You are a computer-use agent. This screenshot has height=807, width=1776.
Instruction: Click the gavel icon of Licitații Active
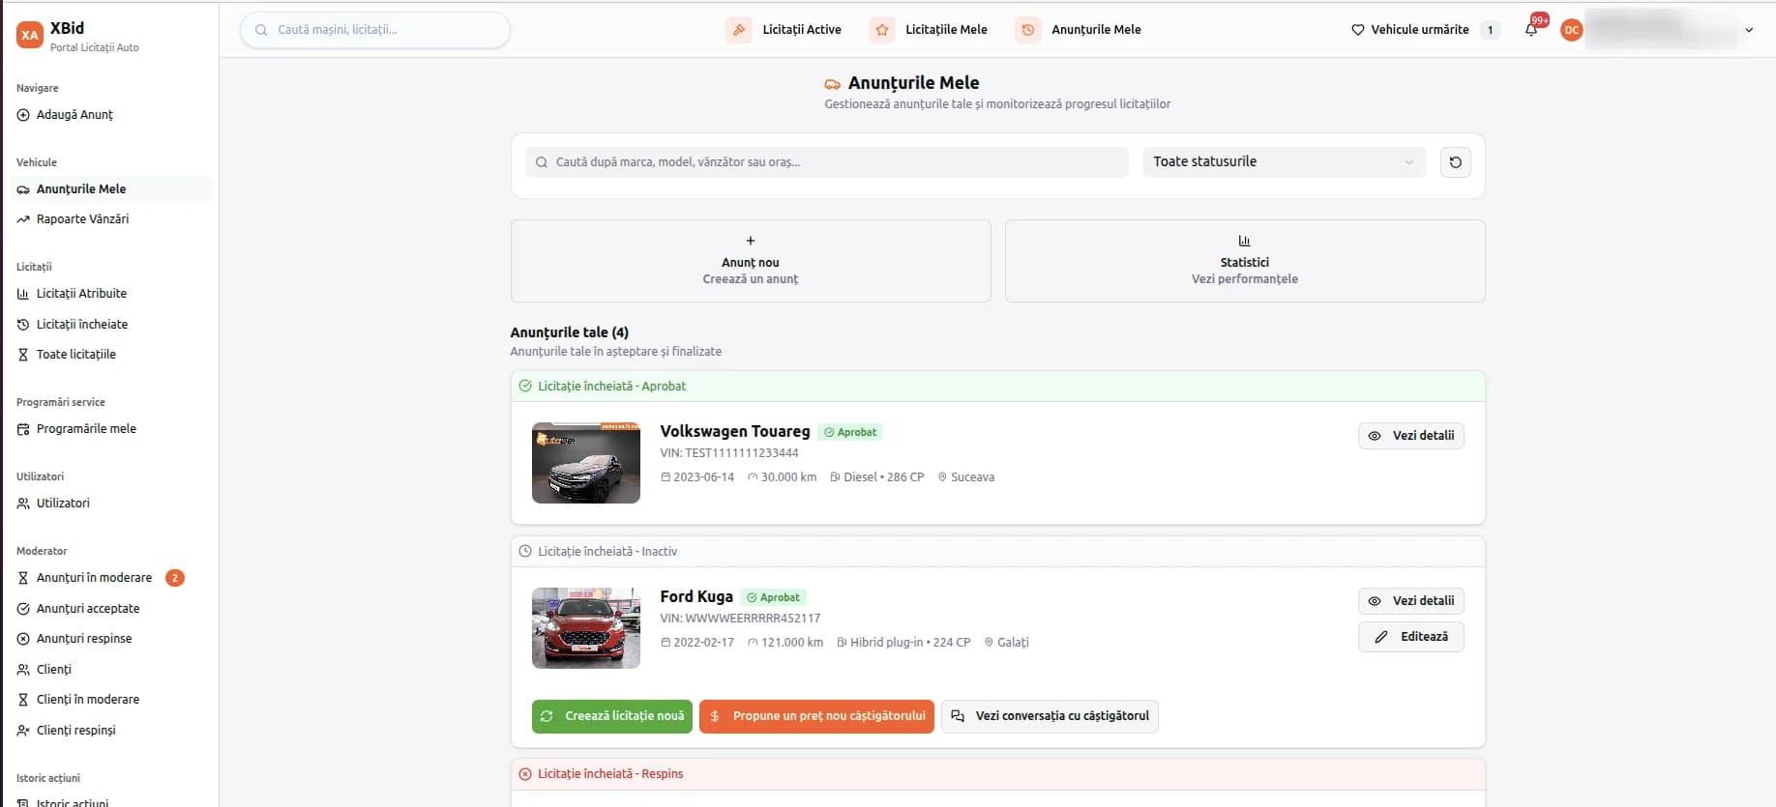tap(739, 30)
